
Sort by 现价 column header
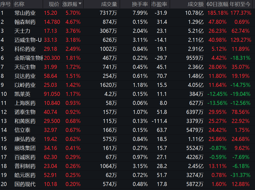pyautogui.click(x=54, y=4)
